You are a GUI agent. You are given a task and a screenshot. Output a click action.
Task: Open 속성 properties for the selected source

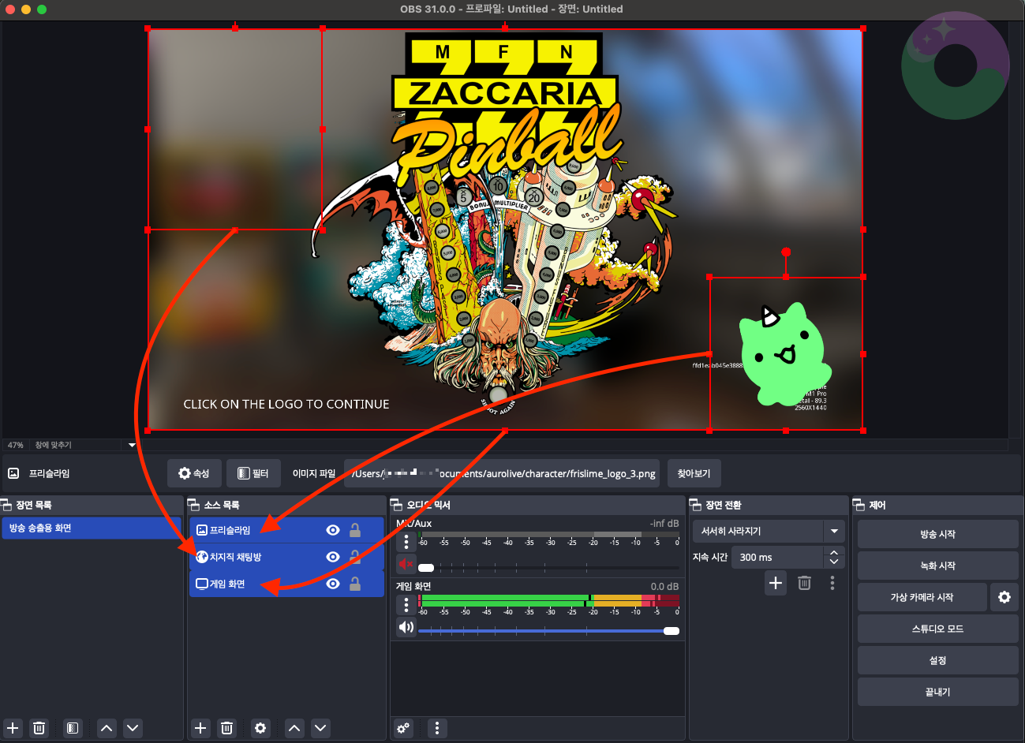coord(194,473)
